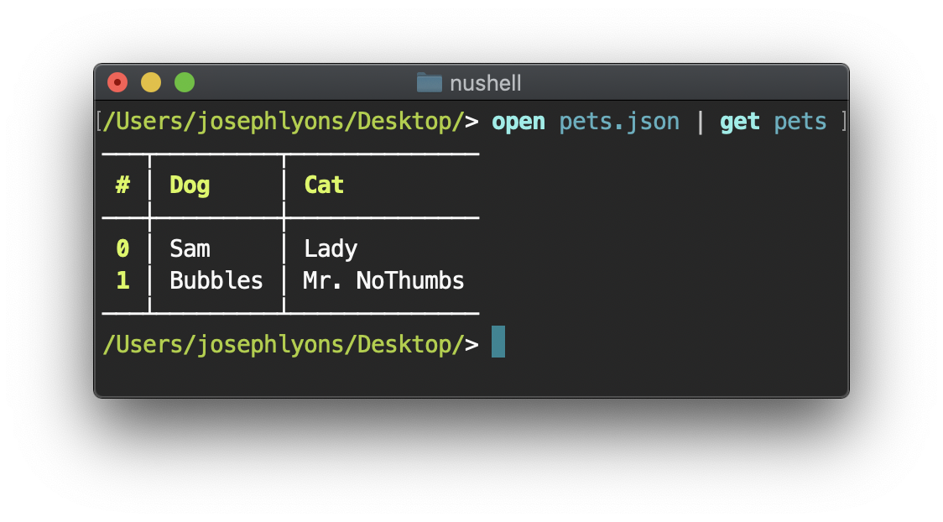Click the Cat column header

pos(324,185)
